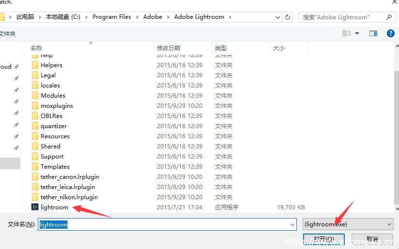Image resolution: width=399 pixels, height=249 pixels.
Task: Change the view layout icon
Action: (x=347, y=33)
